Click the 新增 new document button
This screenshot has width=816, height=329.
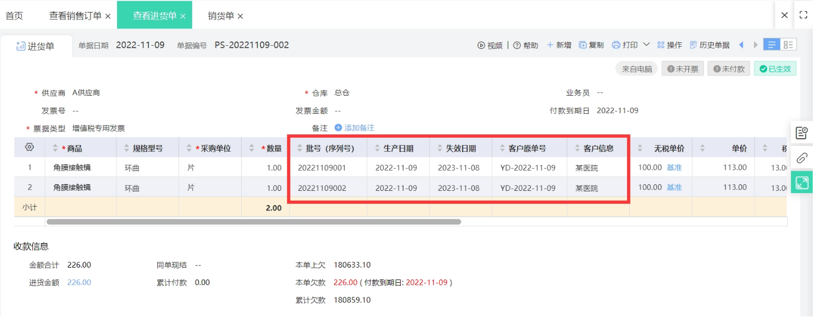click(x=559, y=45)
